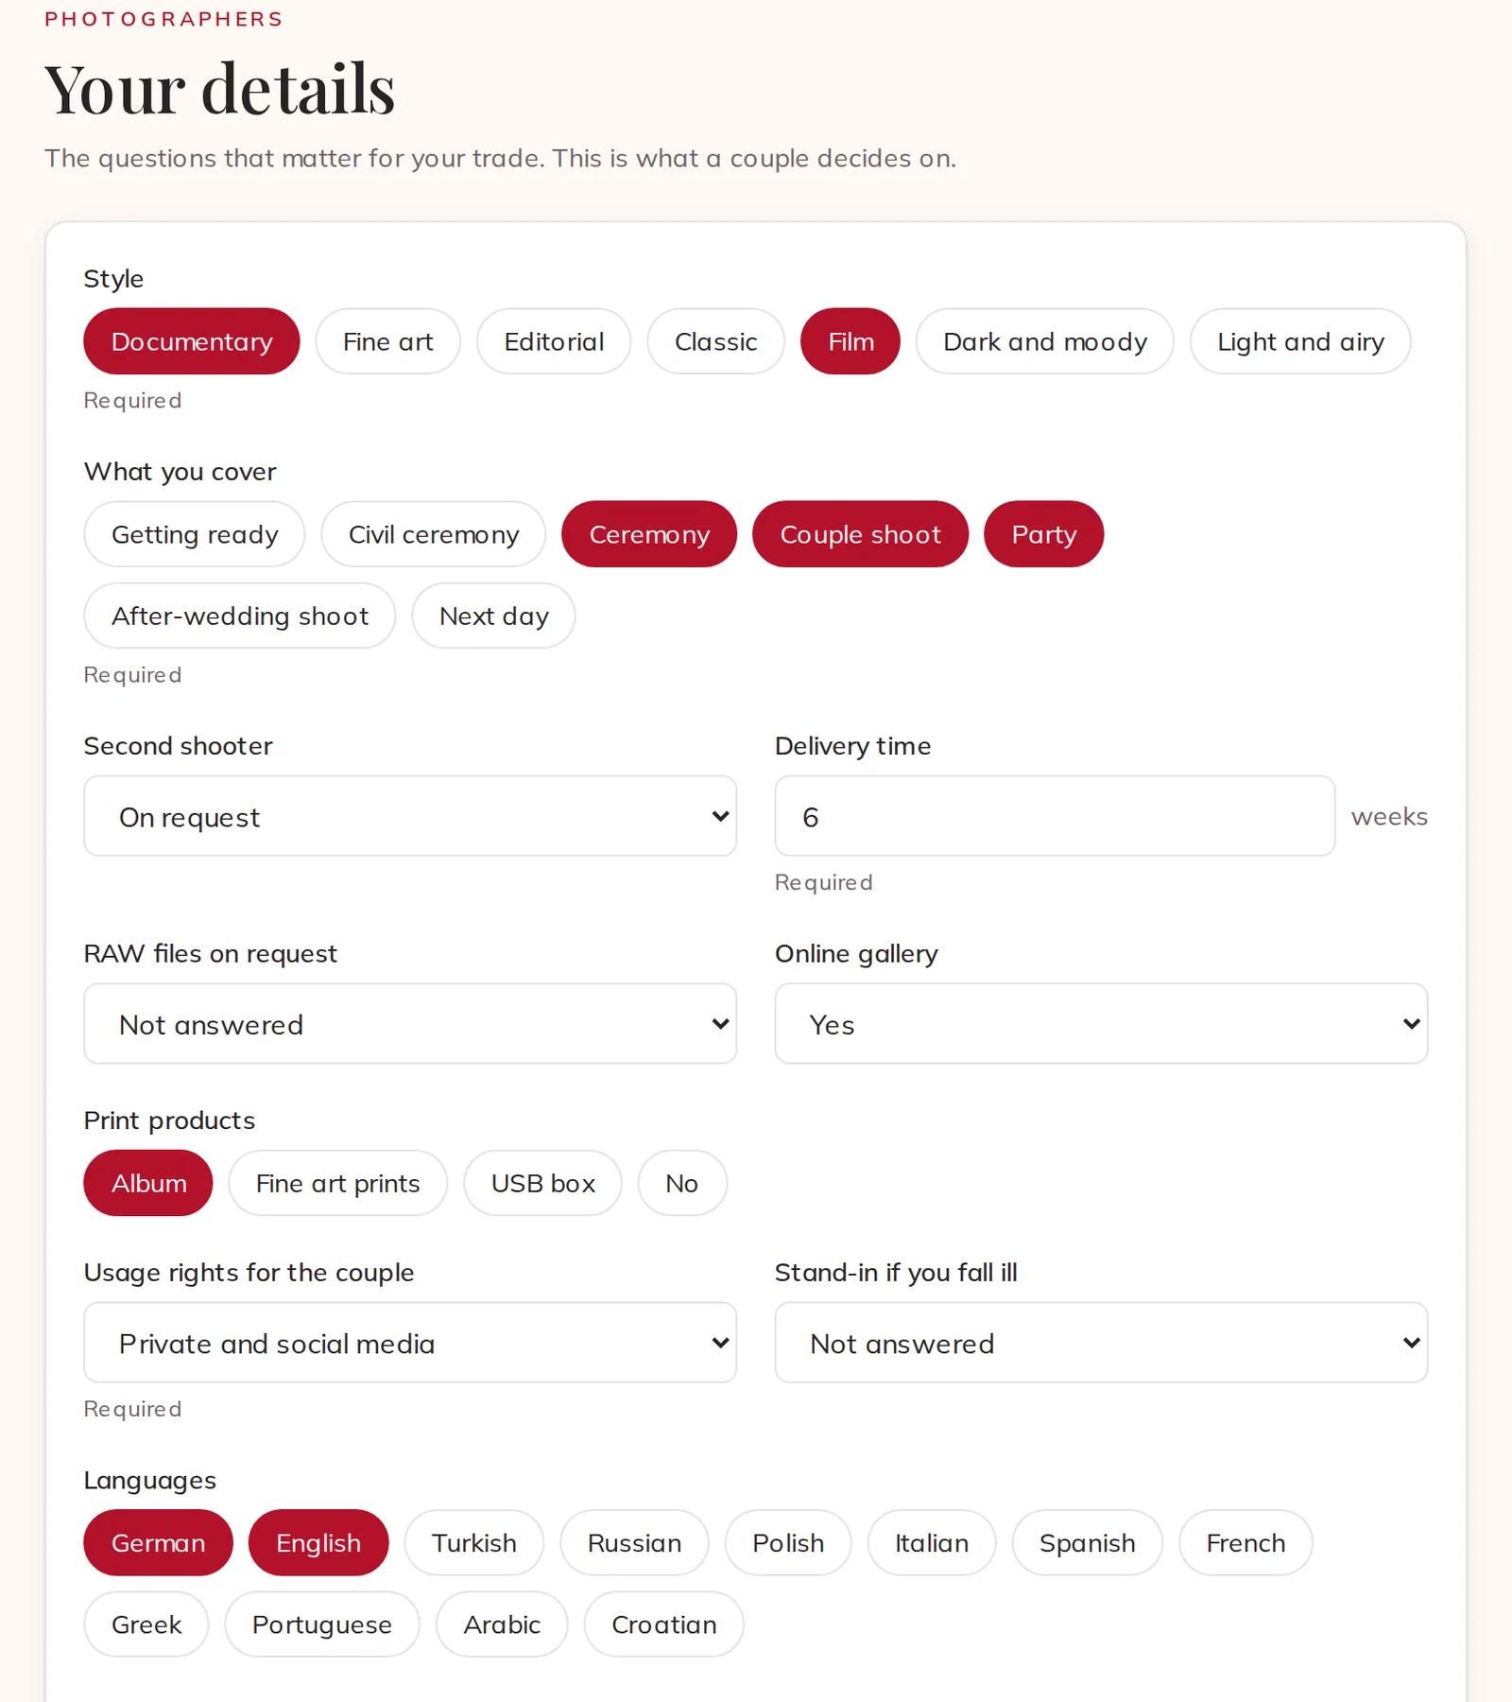Add Turkish as a language
Viewport: 1512px width, 1702px height.
(474, 1543)
